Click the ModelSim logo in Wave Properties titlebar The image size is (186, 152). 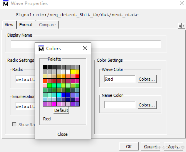tap(6, 3)
